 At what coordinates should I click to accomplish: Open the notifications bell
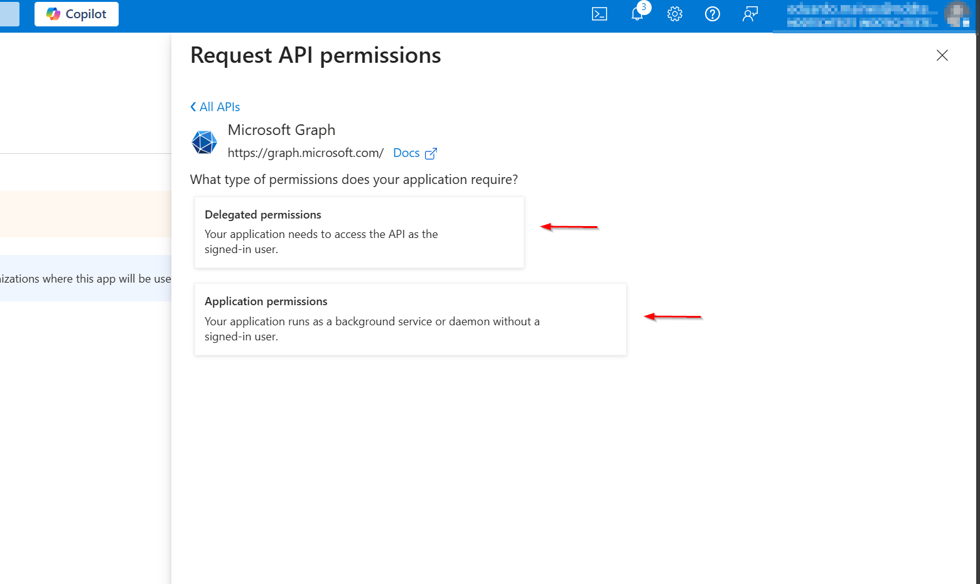pyautogui.click(x=637, y=14)
